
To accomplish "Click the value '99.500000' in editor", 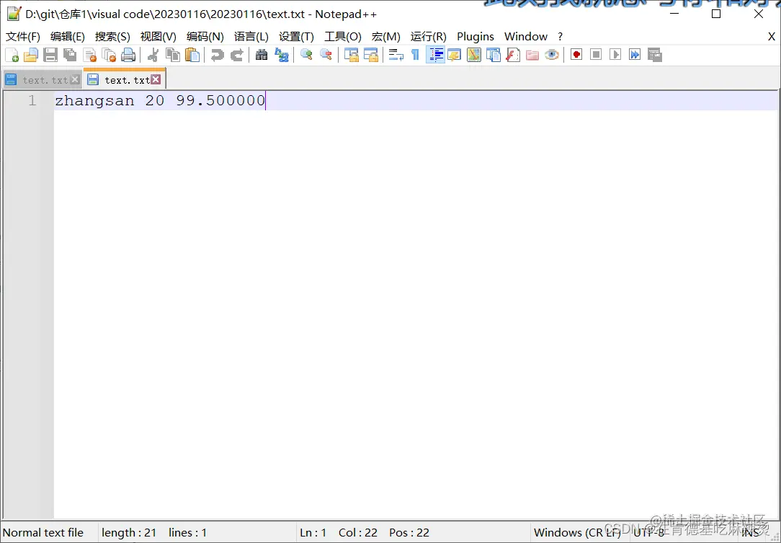I will point(220,101).
